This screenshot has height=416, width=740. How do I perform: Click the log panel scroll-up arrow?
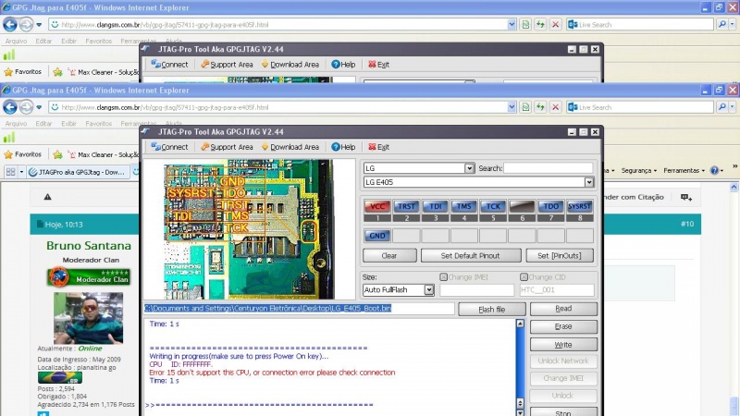(520, 324)
